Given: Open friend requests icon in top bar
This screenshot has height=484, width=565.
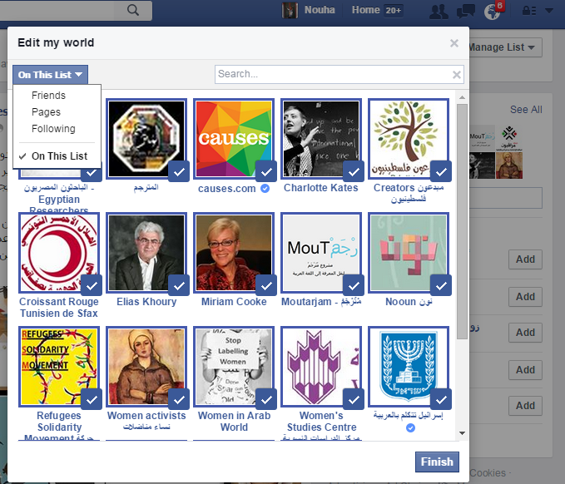Looking at the screenshot, I should tap(439, 11).
